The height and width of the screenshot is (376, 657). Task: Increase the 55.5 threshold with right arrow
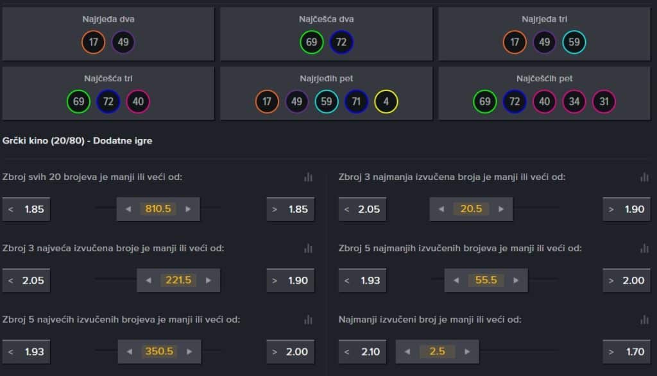516,280
